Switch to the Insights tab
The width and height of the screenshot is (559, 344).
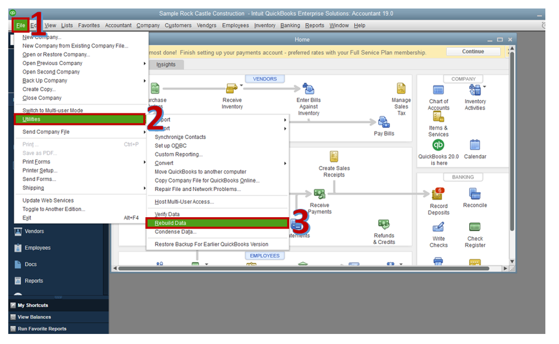click(166, 64)
